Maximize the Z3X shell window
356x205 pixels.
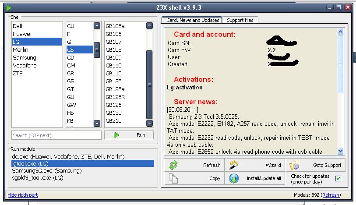click(338, 7)
